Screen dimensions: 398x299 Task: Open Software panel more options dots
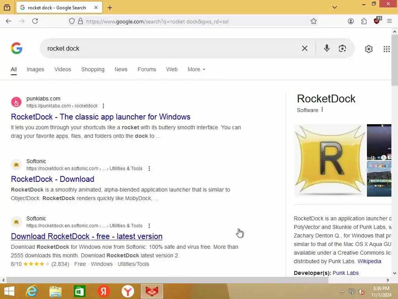[322, 109]
